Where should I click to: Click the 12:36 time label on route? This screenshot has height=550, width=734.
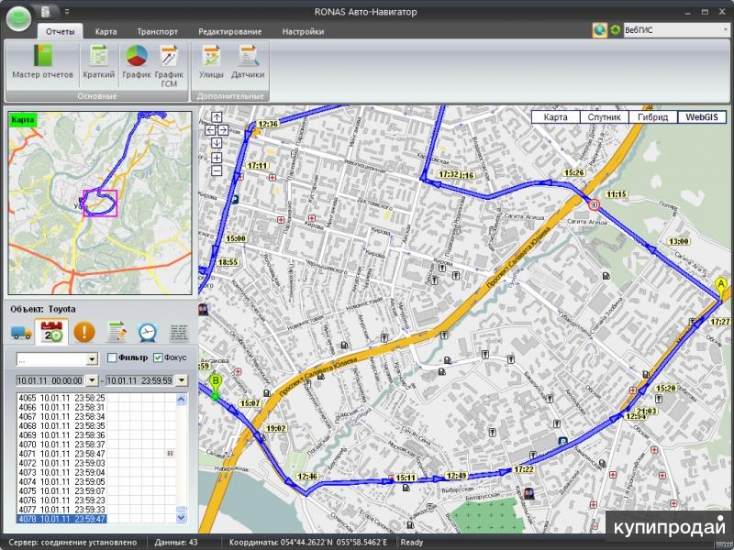[268, 124]
